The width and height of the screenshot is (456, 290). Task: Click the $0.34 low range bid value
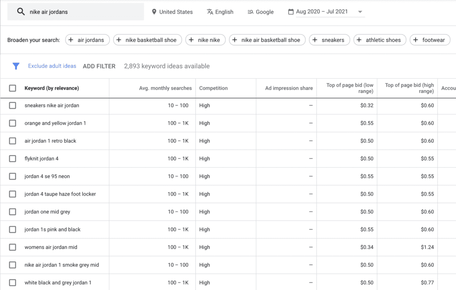[x=367, y=247]
